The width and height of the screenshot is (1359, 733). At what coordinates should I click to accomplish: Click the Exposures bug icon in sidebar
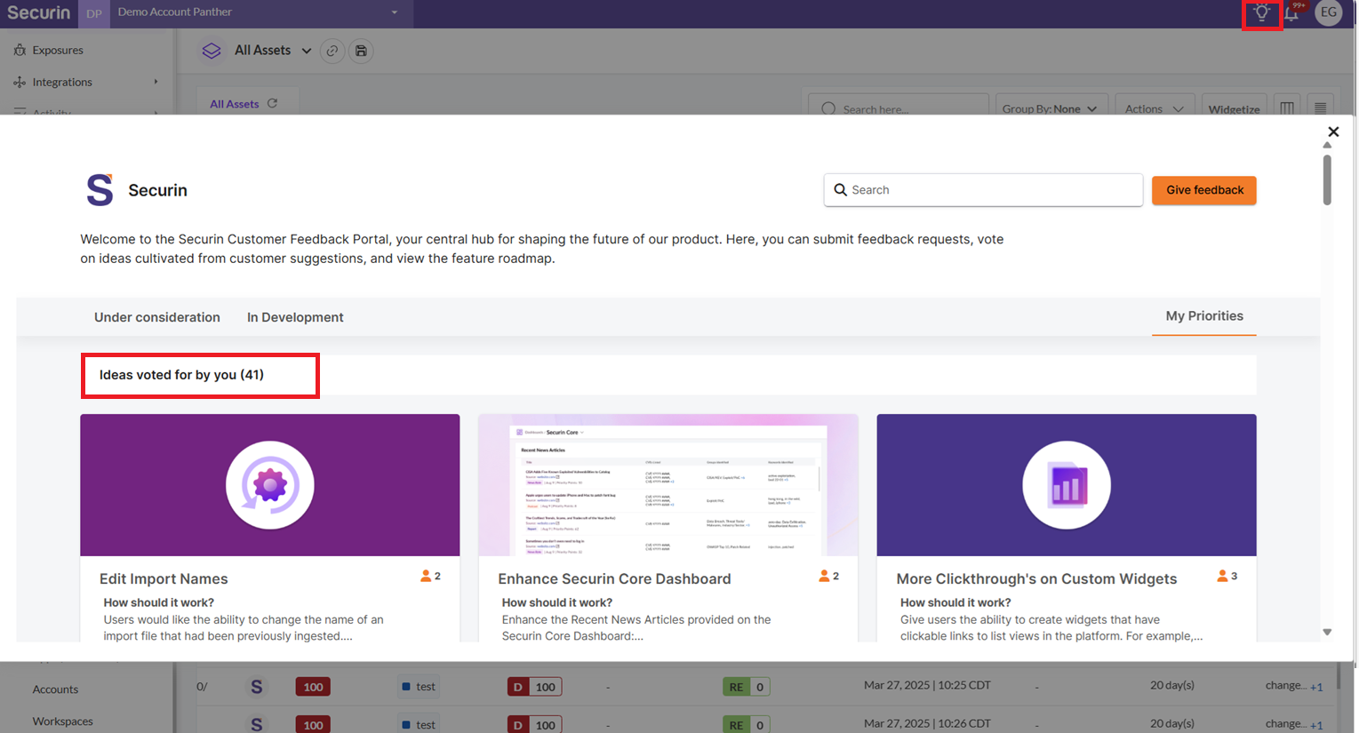[x=20, y=50]
